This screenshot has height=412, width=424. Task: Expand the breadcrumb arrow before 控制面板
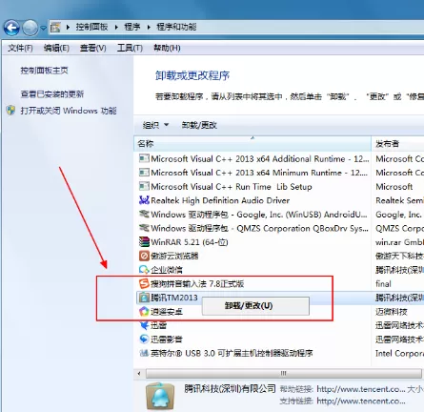coord(68,28)
